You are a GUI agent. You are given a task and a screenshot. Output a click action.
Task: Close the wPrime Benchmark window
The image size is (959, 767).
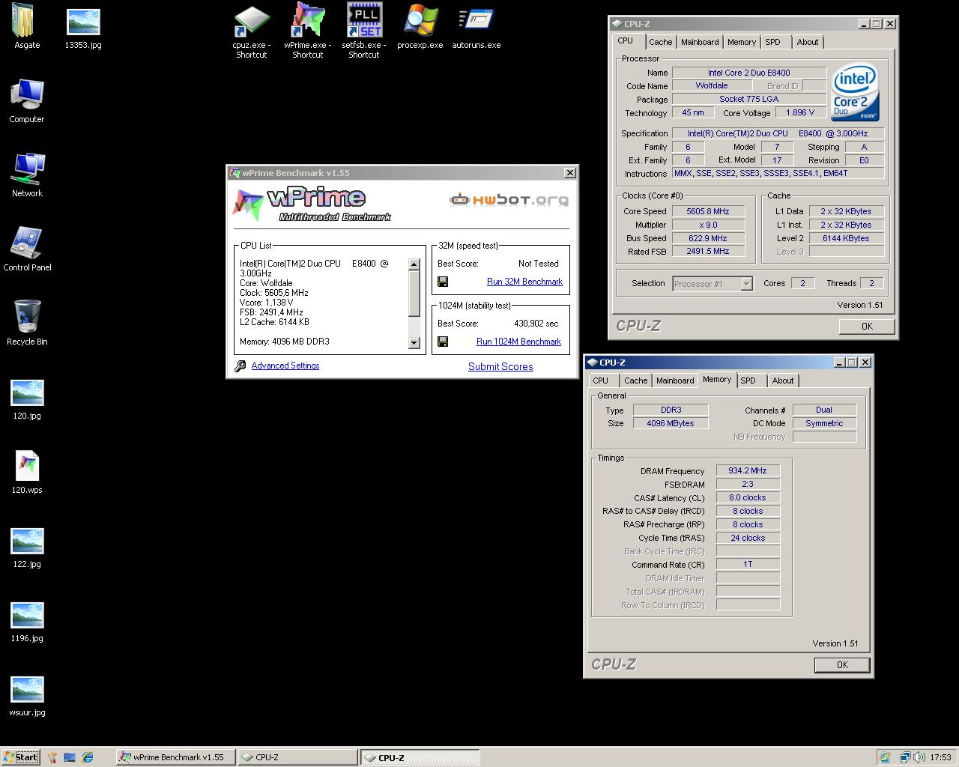[x=570, y=173]
